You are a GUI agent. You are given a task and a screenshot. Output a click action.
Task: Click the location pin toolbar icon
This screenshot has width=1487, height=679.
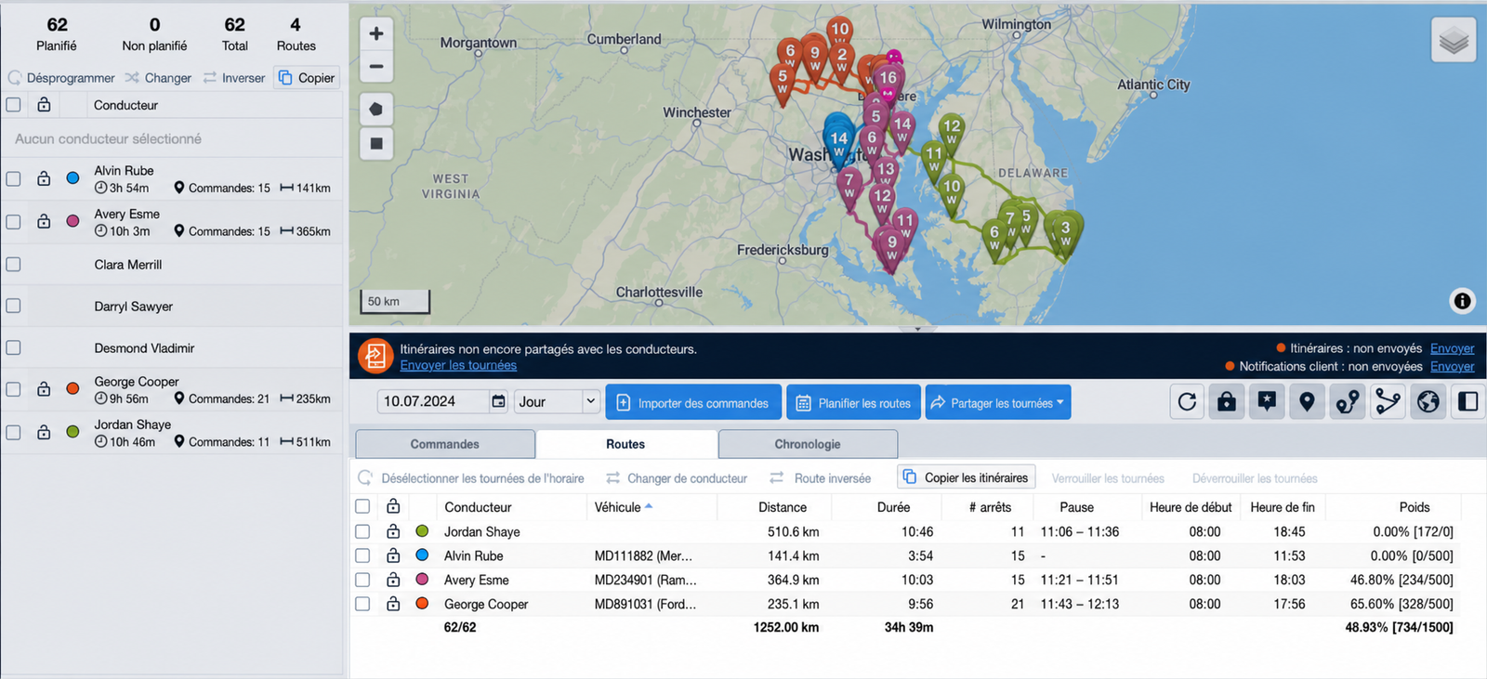1307,402
